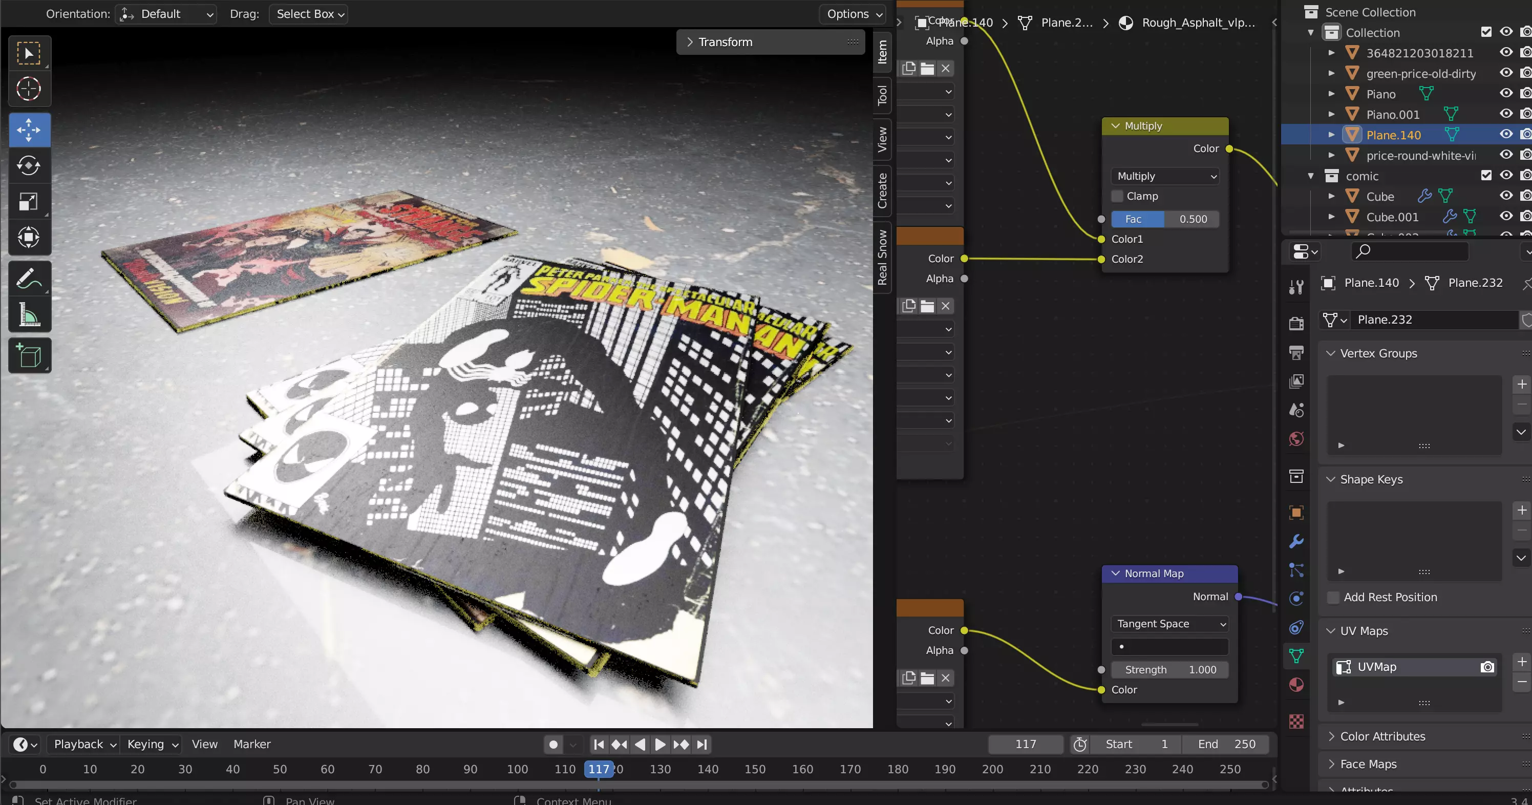Open the Drag Select Box dropdown

click(309, 14)
